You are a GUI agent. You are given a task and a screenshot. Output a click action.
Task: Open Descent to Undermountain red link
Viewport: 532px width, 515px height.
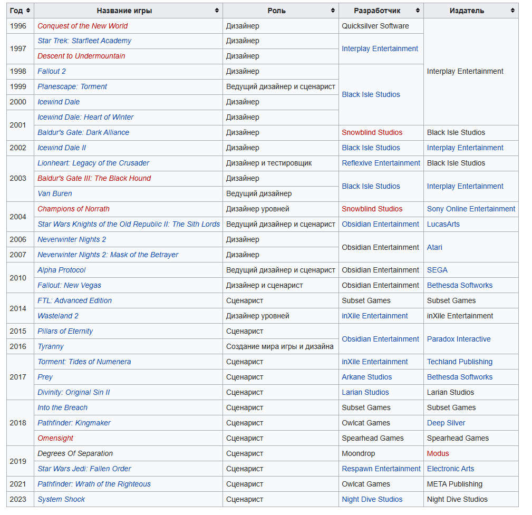81,56
